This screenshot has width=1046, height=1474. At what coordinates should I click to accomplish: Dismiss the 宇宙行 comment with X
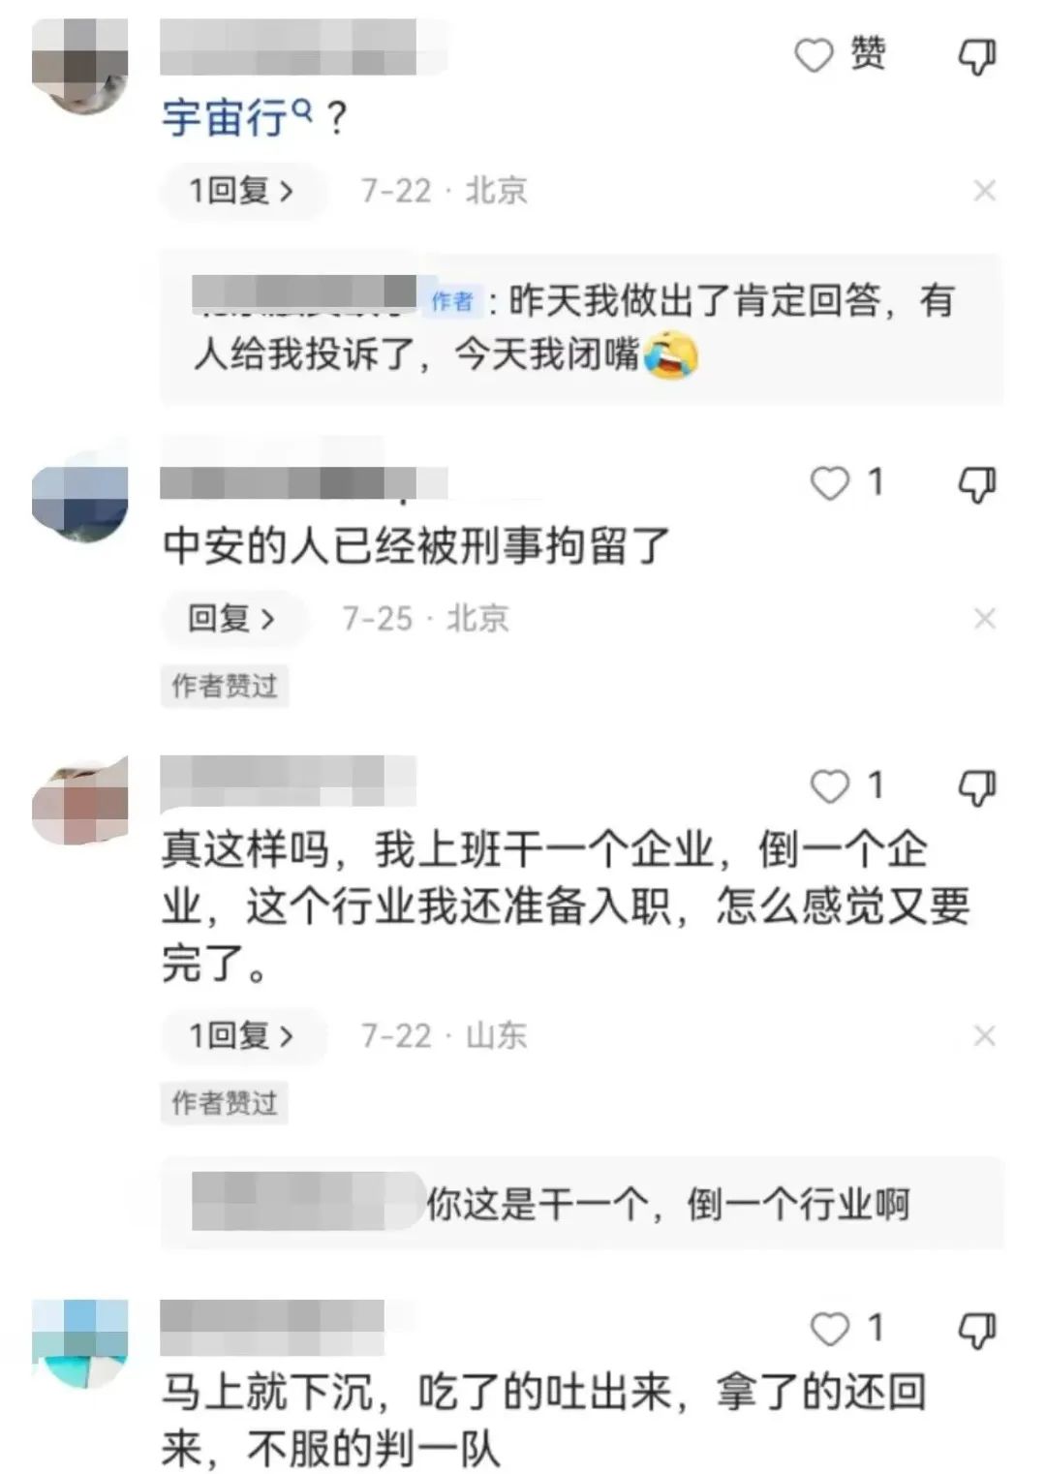(985, 191)
